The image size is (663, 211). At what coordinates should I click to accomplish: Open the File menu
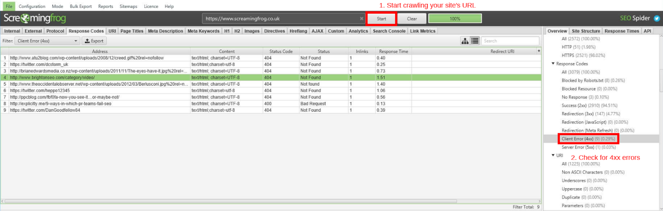(x=9, y=6)
